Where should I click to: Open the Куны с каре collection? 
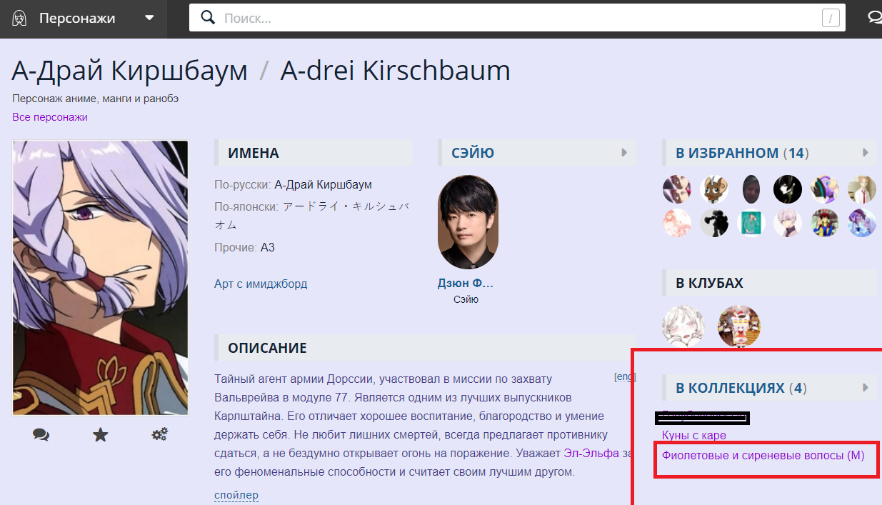[693, 435]
